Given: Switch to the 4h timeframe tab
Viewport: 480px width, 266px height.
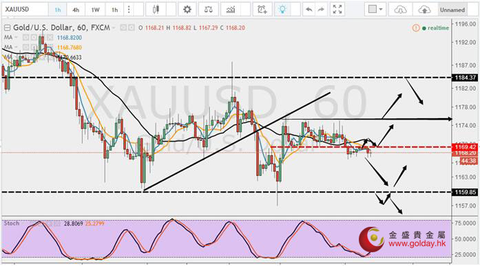Looking at the screenshot, I should point(76,10).
